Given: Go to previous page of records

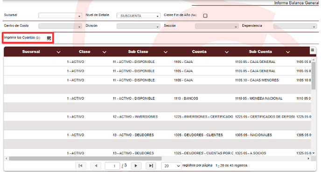Looking at the screenshot, I should [x=96, y=165].
